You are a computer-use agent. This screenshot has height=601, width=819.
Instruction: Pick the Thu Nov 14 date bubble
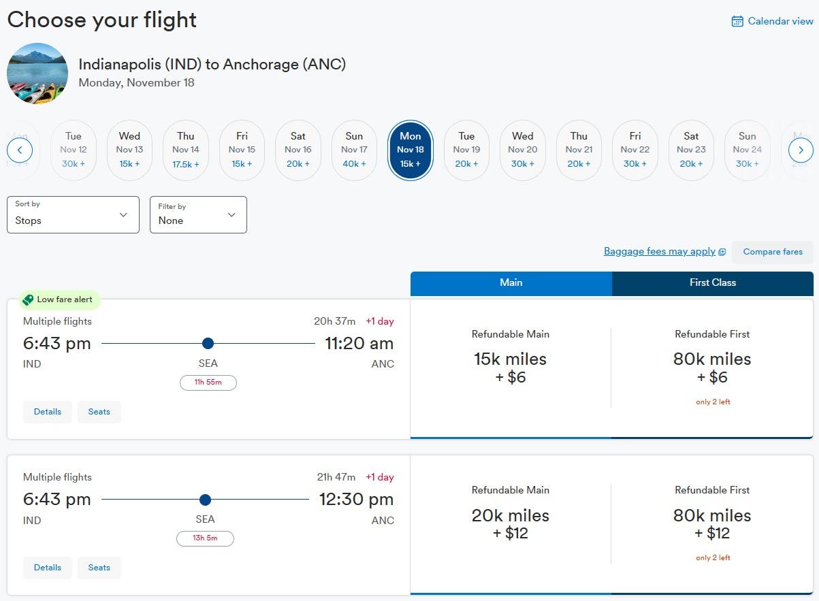point(186,150)
